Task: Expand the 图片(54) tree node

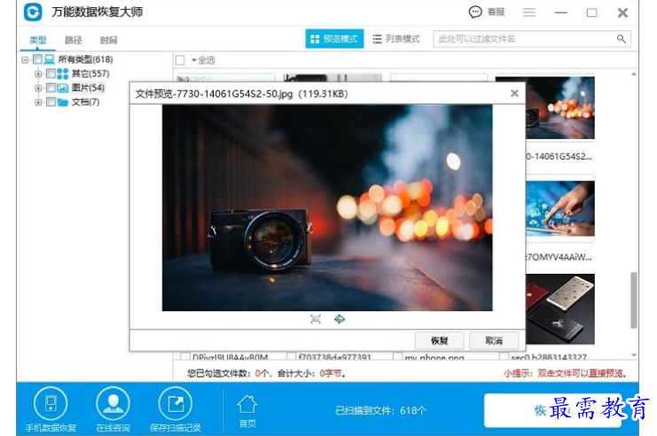Action: (x=38, y=88)
